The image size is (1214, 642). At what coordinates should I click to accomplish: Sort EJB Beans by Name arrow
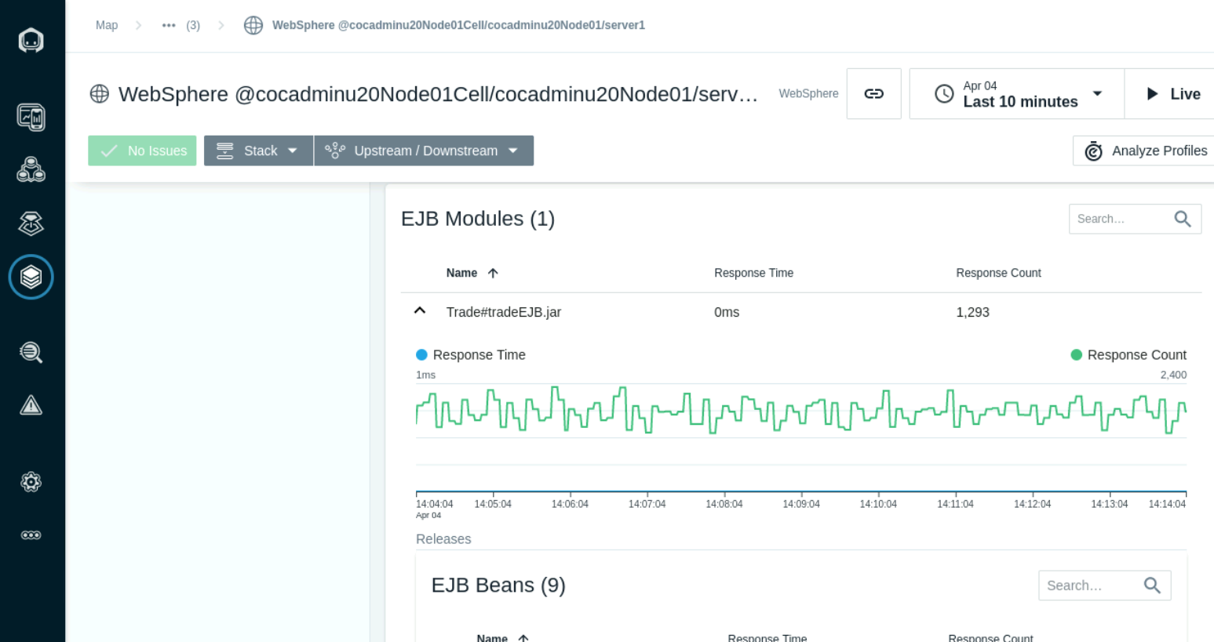[x=523, y=638]
